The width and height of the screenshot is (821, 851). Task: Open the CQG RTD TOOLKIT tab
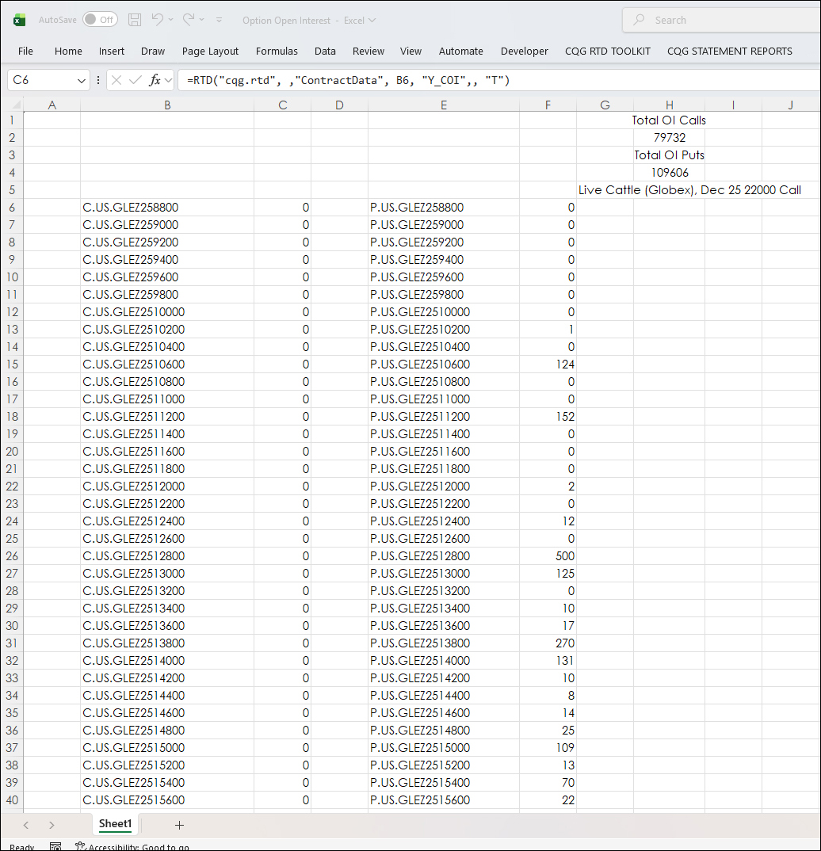(x=607, y=51)
